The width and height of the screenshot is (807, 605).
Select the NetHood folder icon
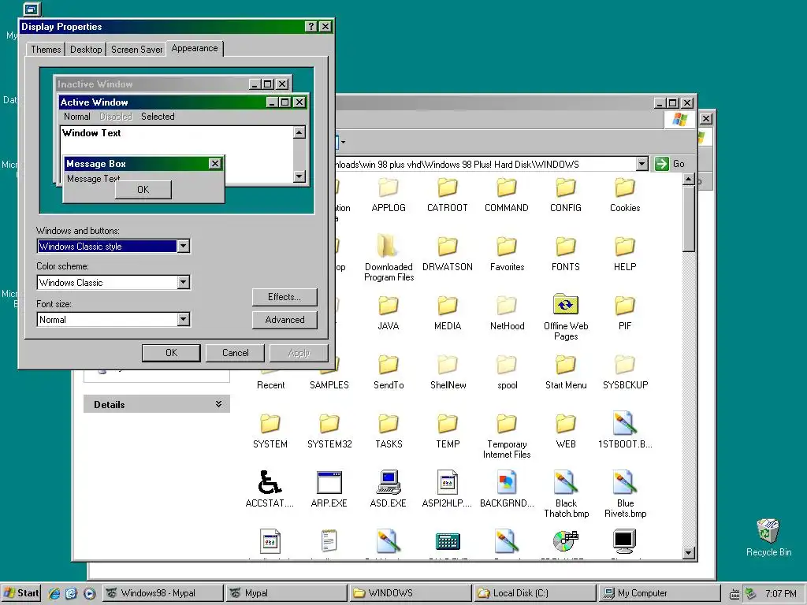coord(507,306)
